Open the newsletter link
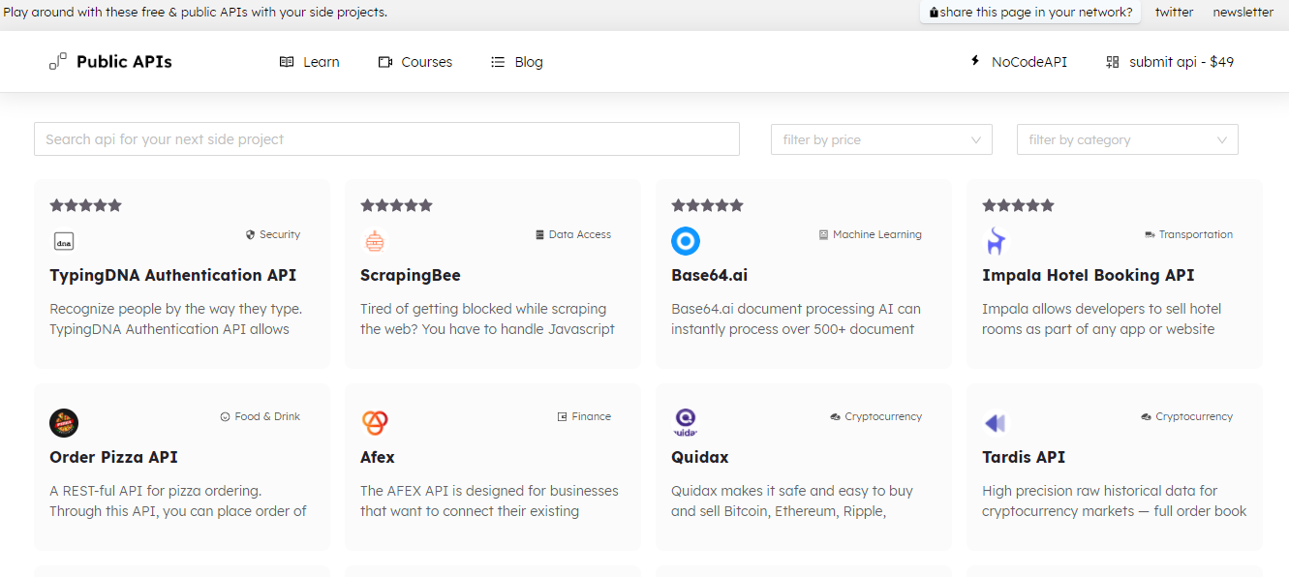This screenshot has width=1289, height=577. coord(1243,13)
